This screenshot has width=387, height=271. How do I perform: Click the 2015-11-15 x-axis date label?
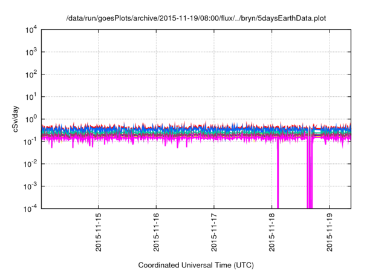coord(98,232)
